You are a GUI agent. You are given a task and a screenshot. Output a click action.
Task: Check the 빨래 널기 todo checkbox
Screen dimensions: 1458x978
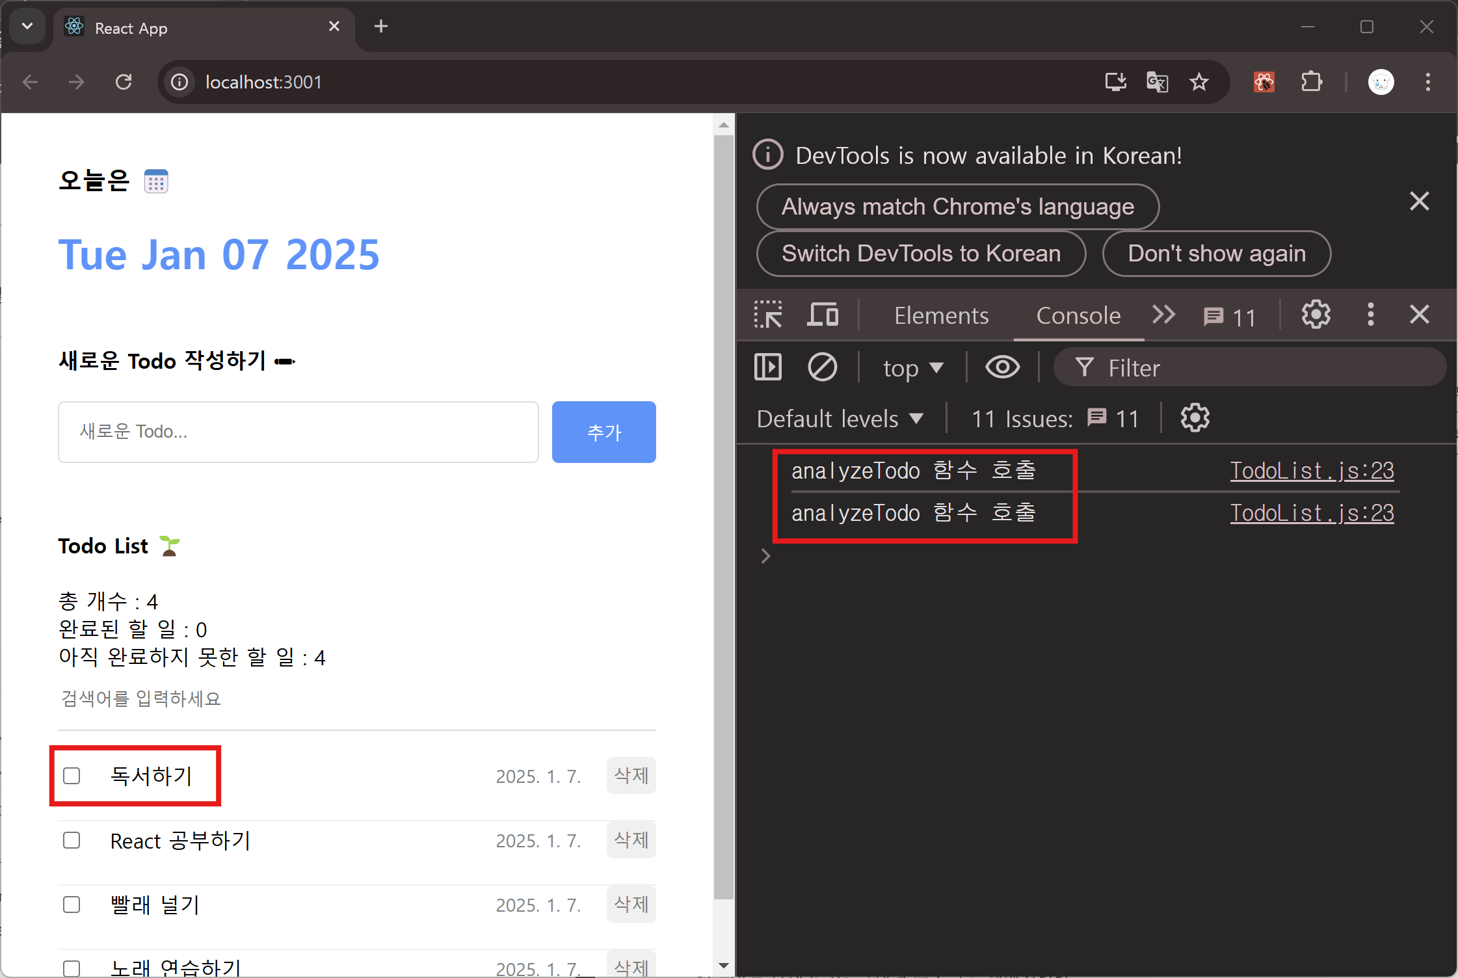click(x=72, y=905)
